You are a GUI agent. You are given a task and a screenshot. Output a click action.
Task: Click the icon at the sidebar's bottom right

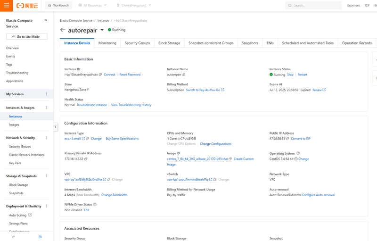coord(40,237)
